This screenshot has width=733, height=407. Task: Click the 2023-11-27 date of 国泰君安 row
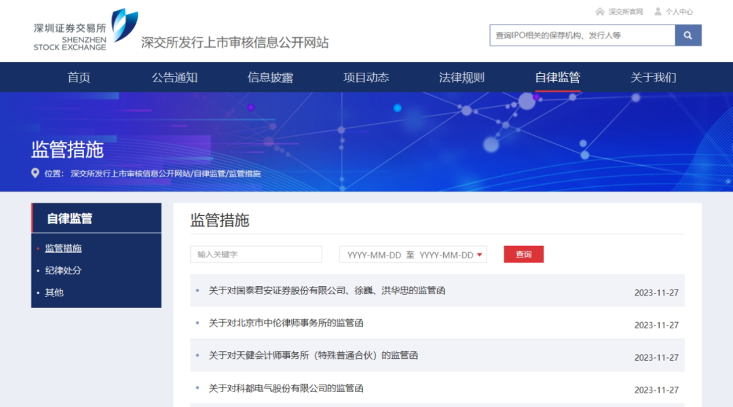(656, 293)
